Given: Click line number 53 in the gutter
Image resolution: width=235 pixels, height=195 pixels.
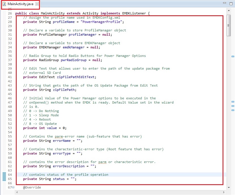Looking at the screenshot, I should click(10, 128).
